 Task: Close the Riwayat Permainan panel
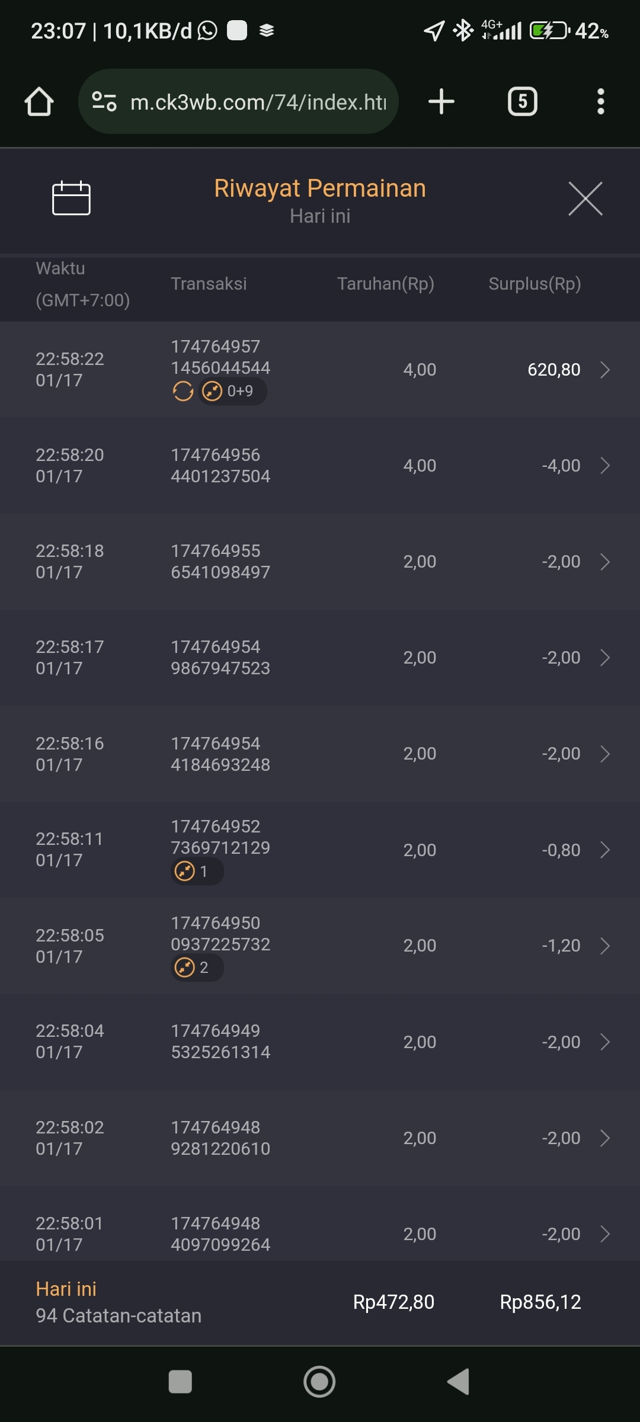point(585,199)
